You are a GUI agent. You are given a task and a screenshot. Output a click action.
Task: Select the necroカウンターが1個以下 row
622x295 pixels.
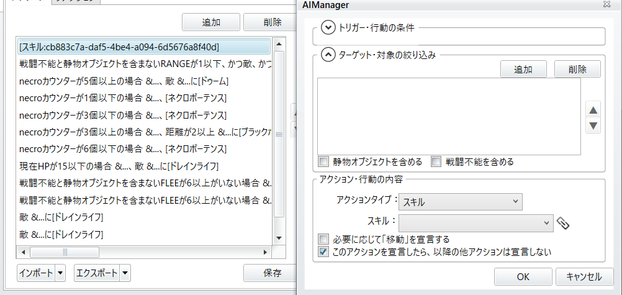(145, 98)
